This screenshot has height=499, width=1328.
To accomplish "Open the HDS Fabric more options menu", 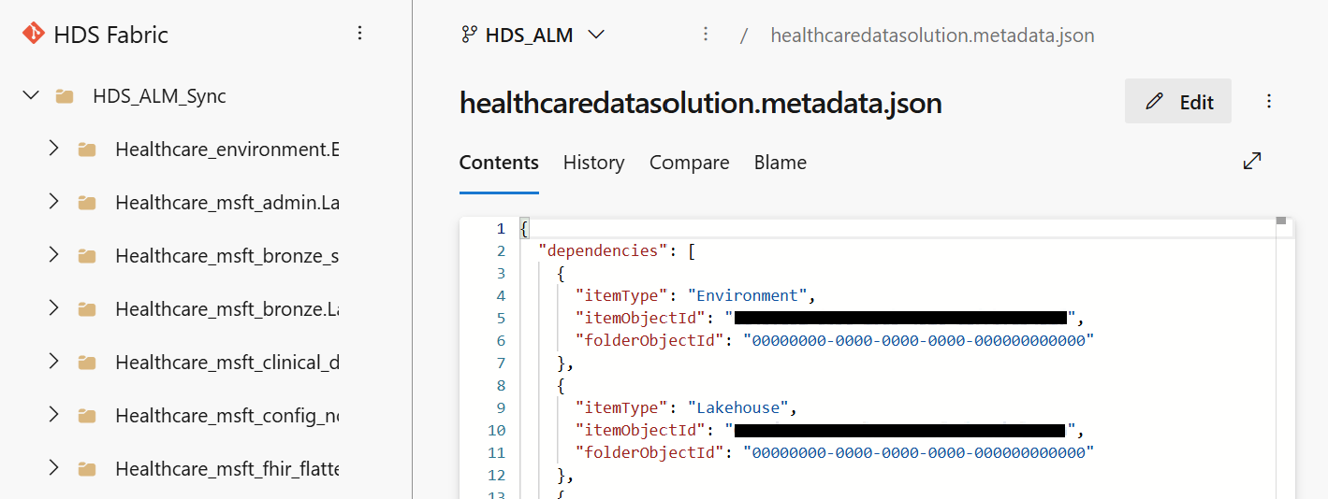I will [x=360, y=34].
